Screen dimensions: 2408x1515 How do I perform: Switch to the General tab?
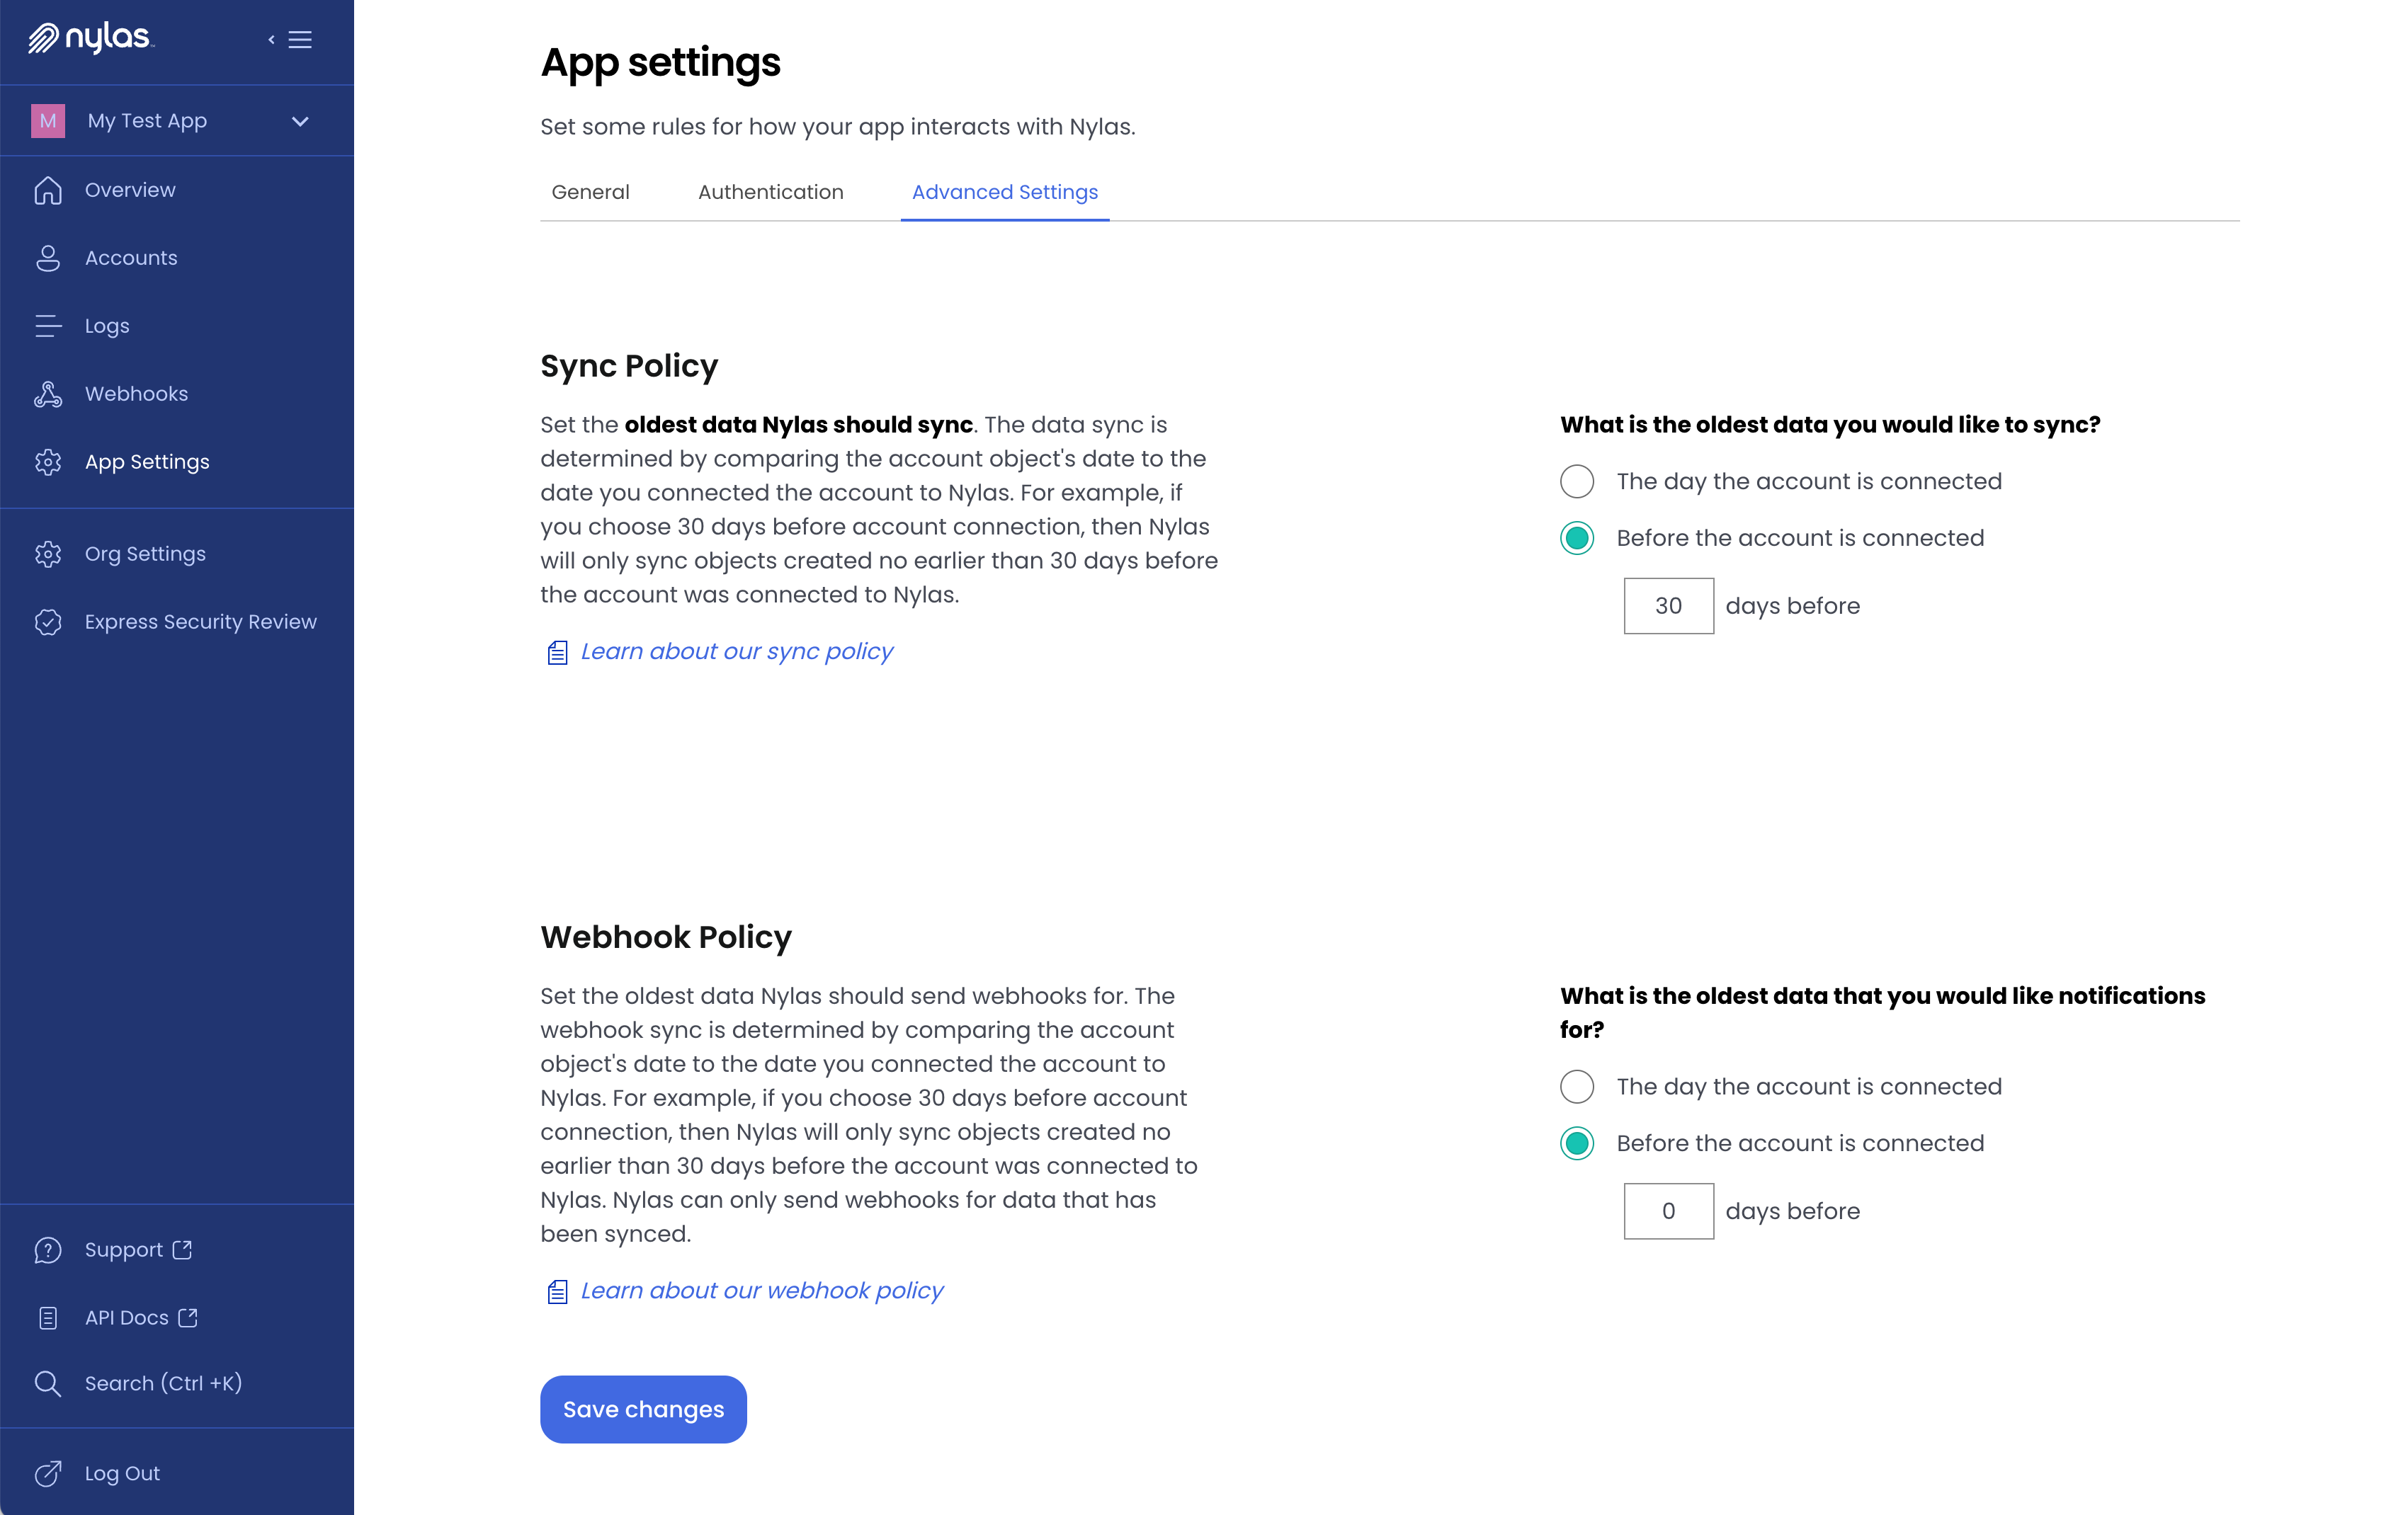590,192
